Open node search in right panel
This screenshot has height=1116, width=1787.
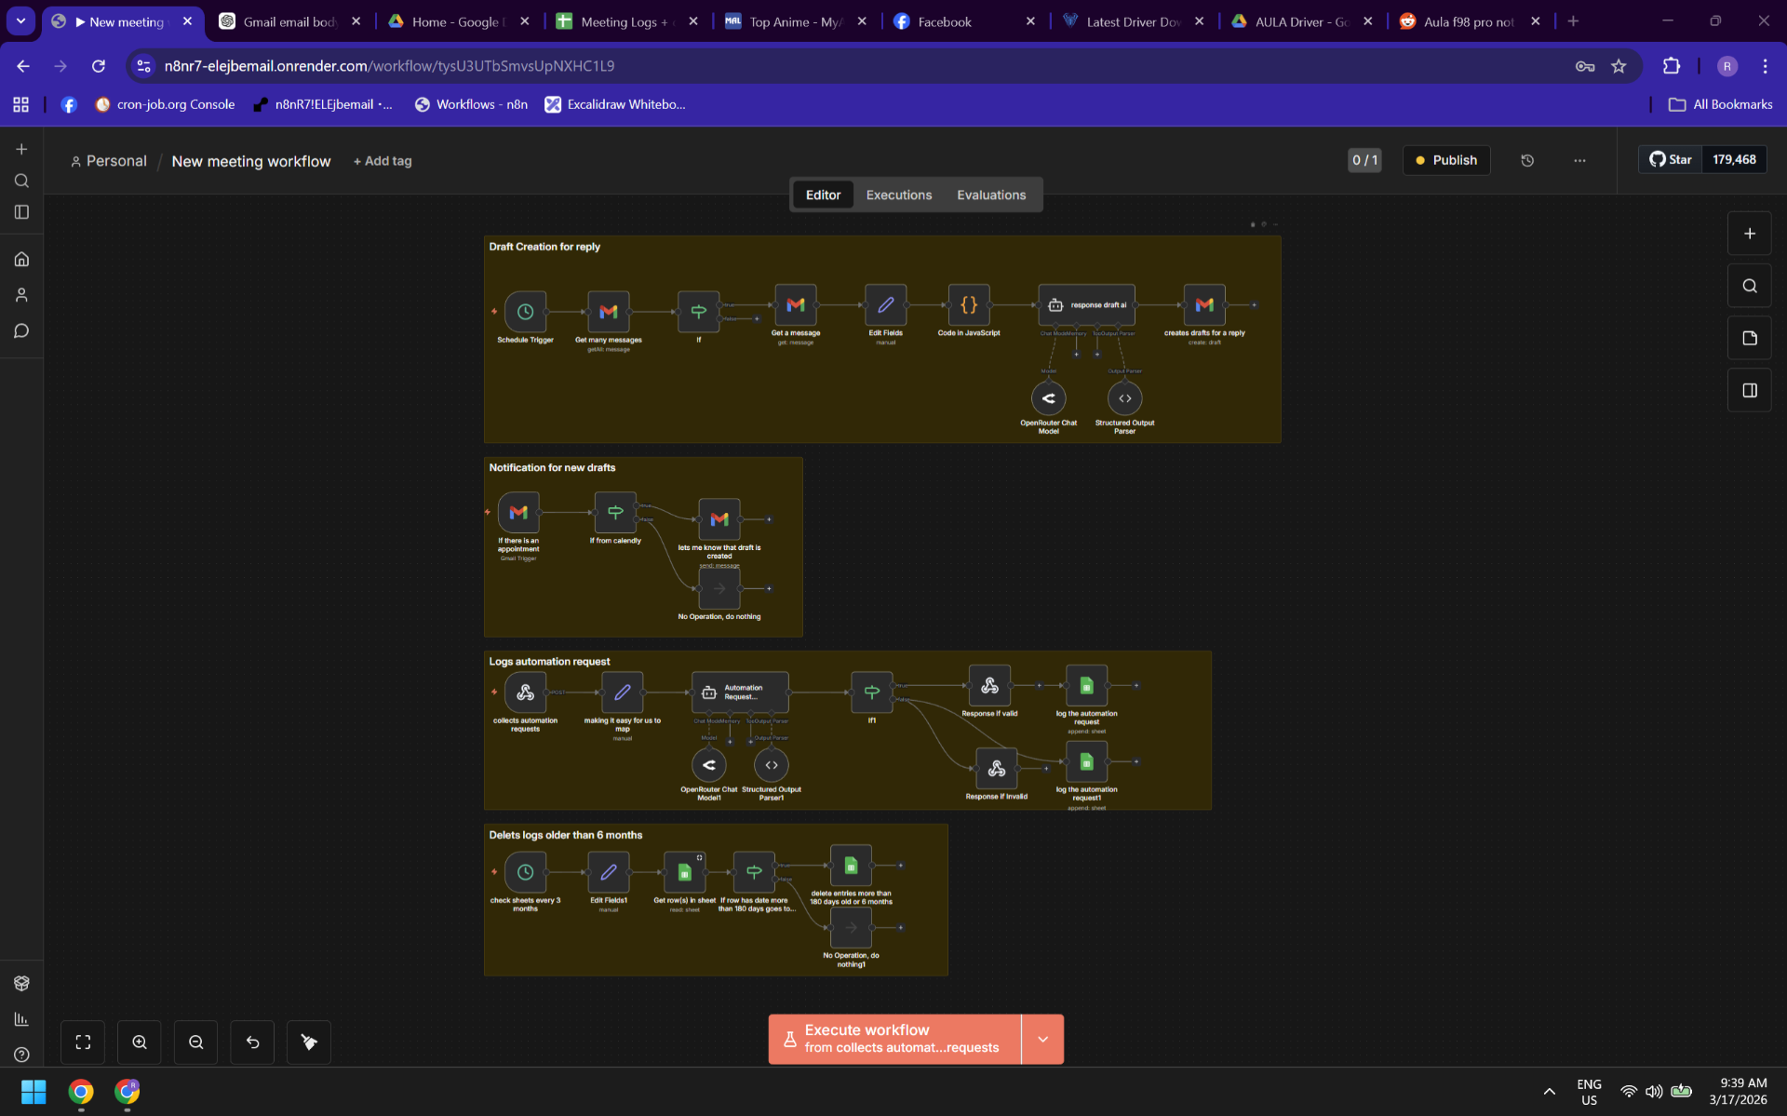coord(1749,286)
